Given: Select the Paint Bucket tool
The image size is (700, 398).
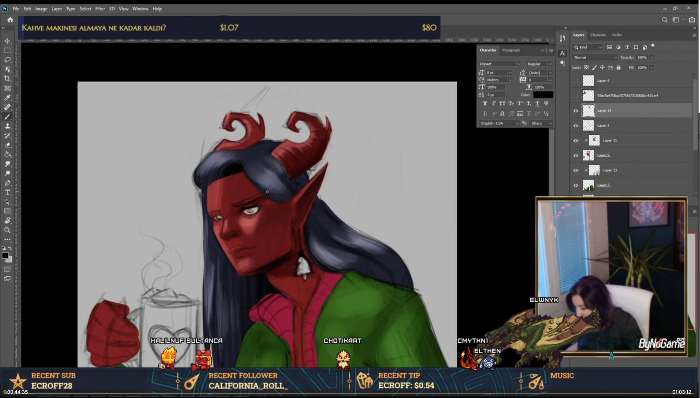Looking at the screenshot, I should coord(7,154).
